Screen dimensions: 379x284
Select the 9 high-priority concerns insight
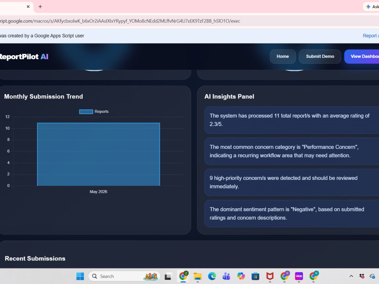(291, 183)
